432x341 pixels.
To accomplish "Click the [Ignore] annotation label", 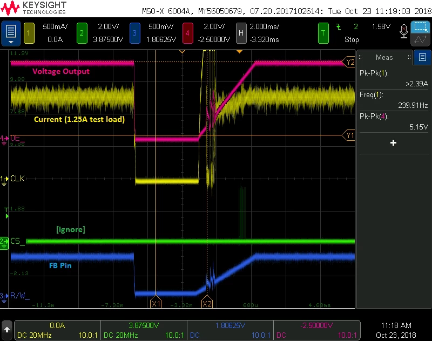I will (71, 229).
